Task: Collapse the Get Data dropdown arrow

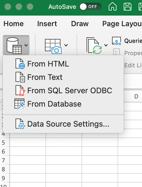Action: pyautogui.click(x=26, y=45)
